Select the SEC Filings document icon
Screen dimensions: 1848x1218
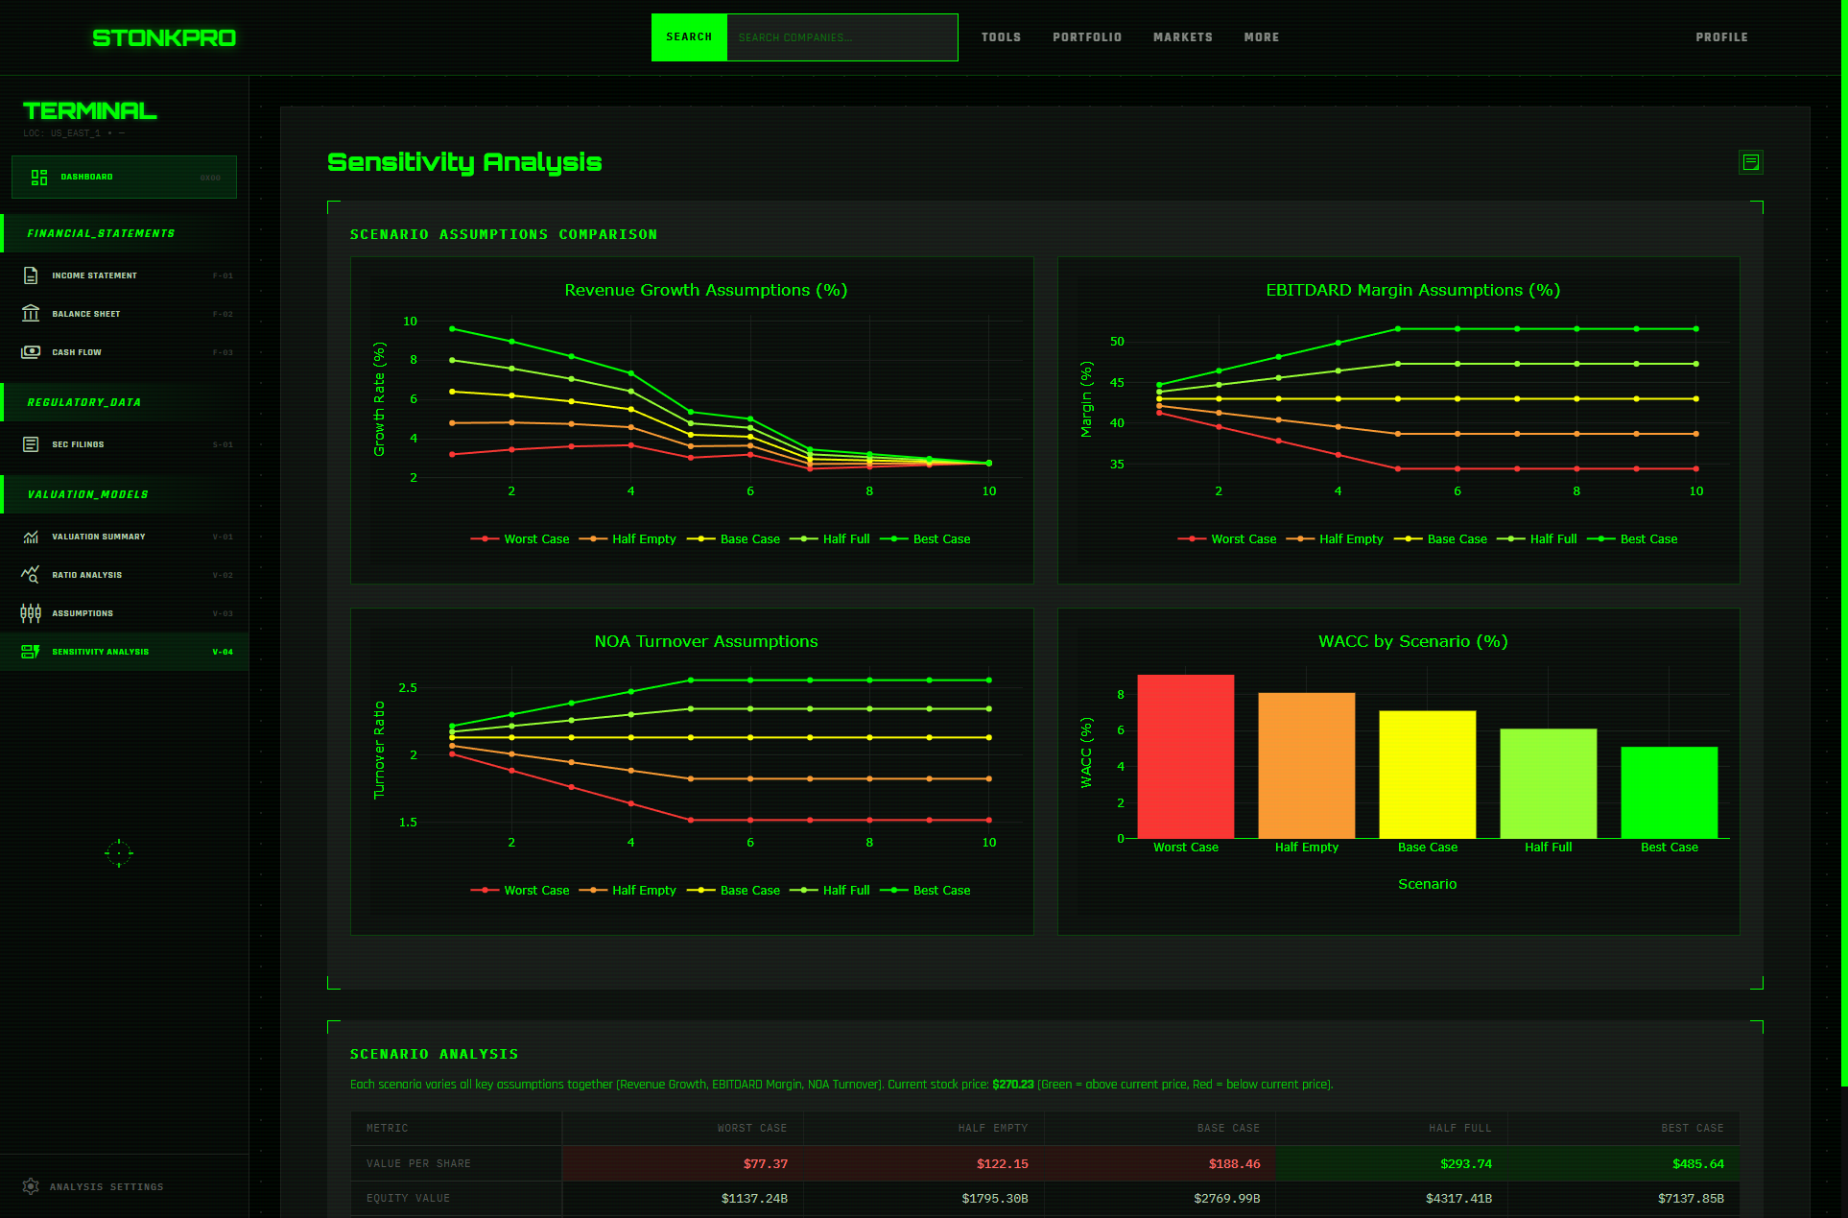32,443
